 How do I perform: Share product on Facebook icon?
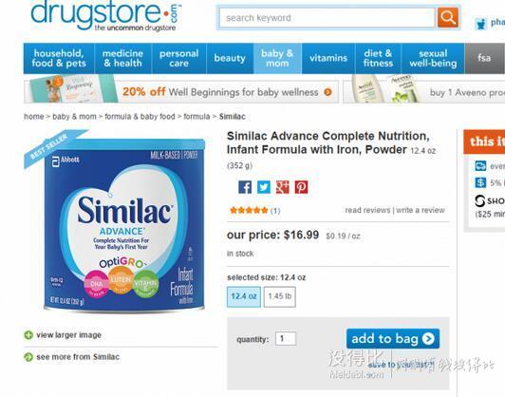245,187
